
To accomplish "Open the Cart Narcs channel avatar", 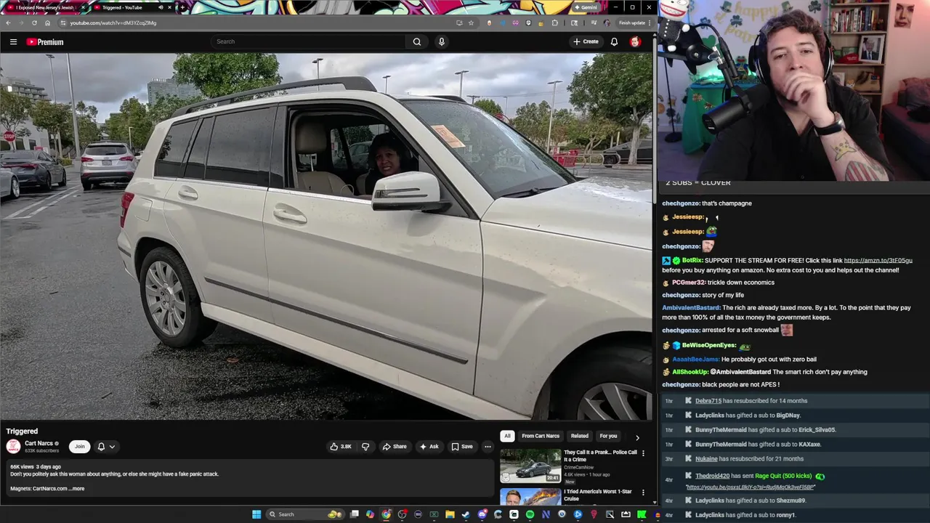I will [13, 447].
